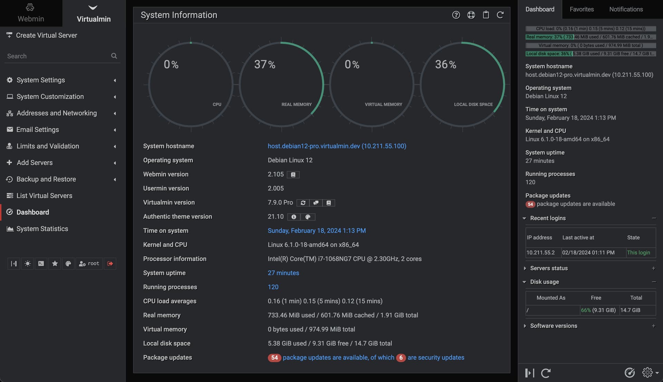
Task: Click the This login state cell
Action: click(641, 252)
